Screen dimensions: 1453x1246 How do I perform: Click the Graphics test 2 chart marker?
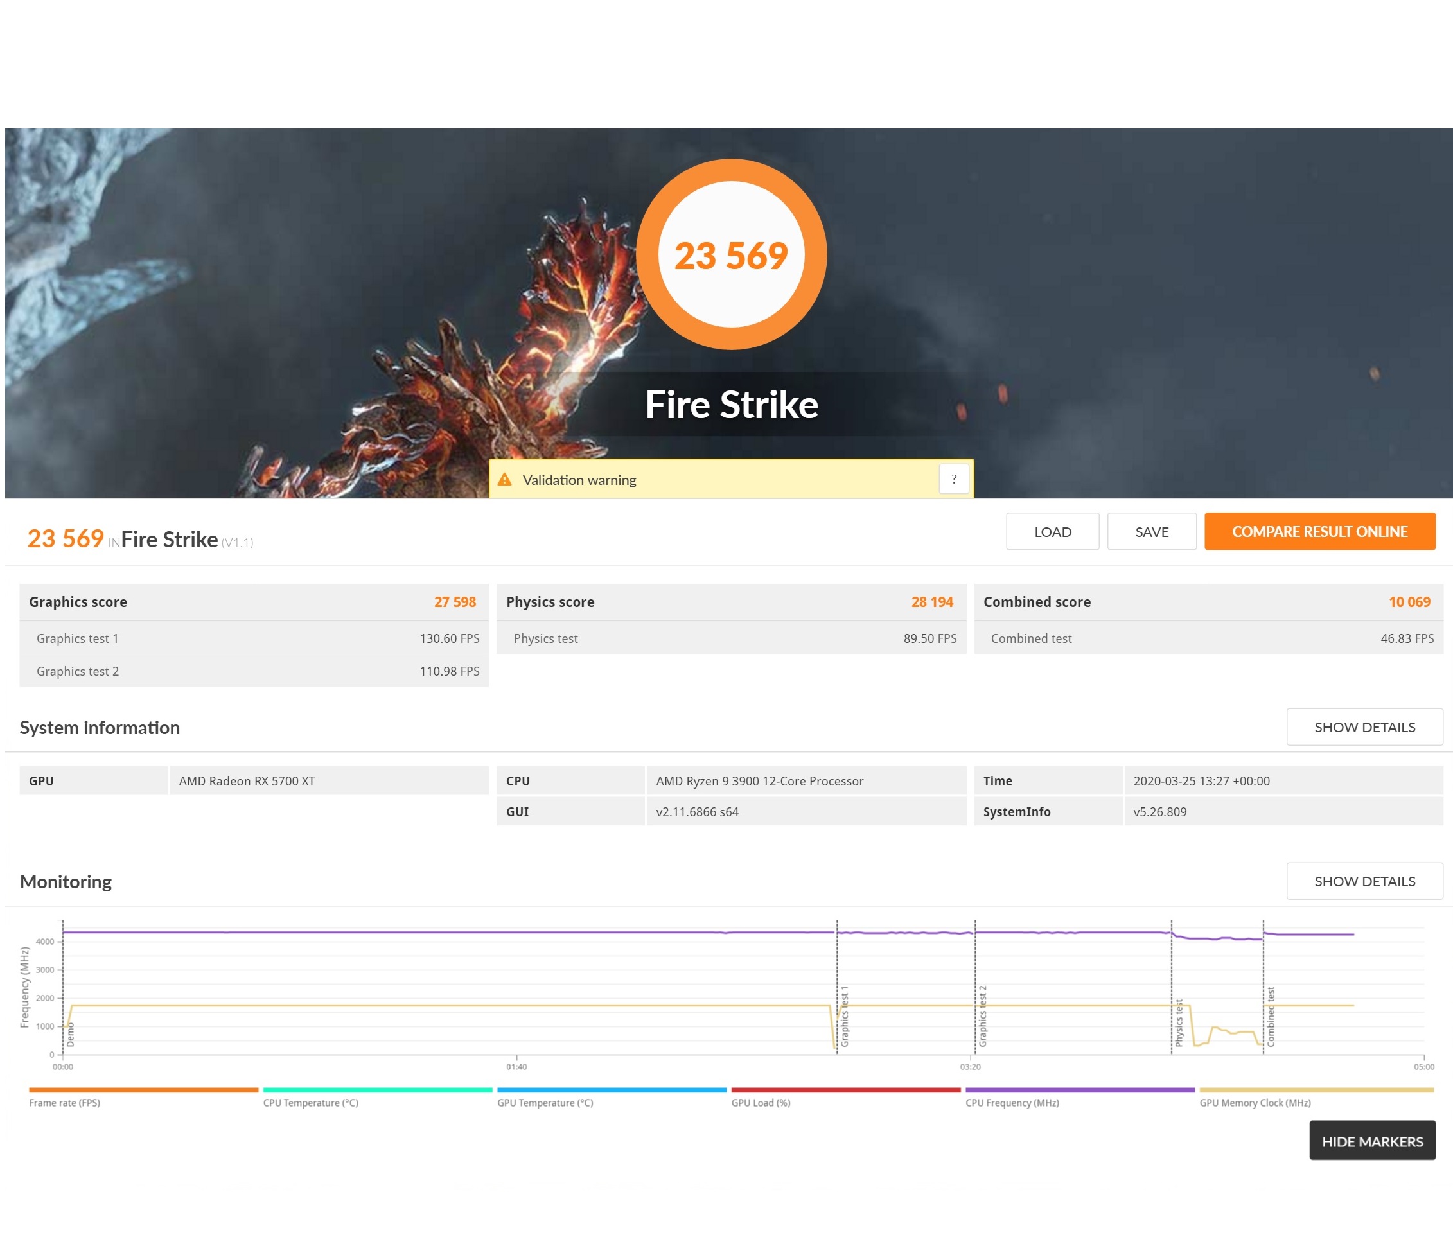pyautogui.click(x=982, y=1017)
